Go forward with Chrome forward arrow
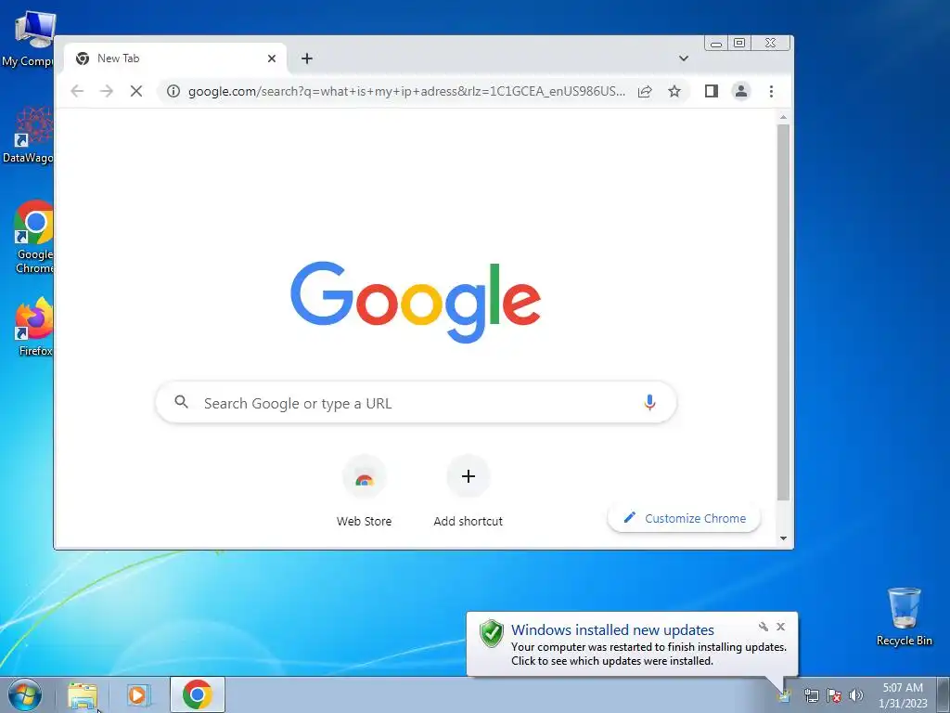 click(107, 91)
